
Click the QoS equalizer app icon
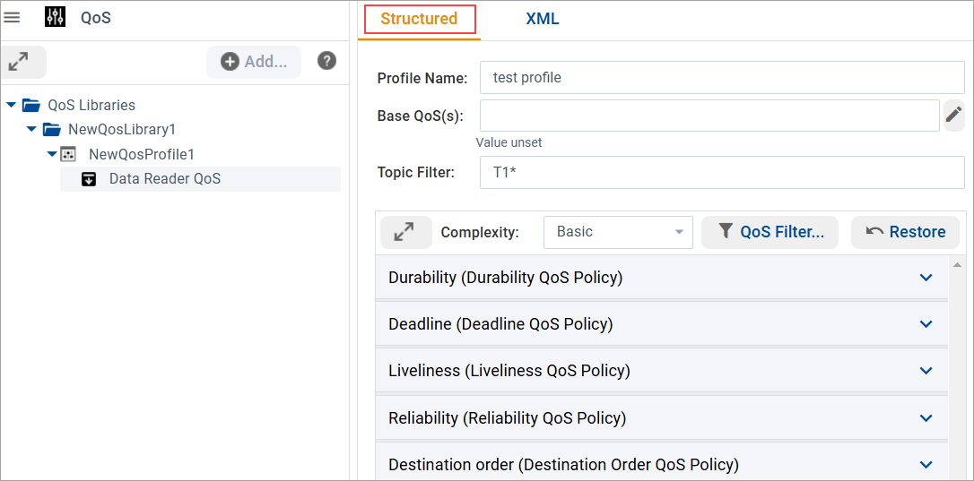tap(56, 17)
